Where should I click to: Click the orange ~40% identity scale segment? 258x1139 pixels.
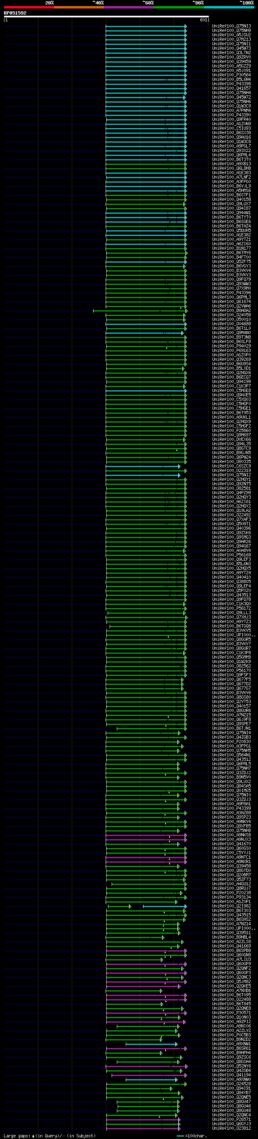79,7
